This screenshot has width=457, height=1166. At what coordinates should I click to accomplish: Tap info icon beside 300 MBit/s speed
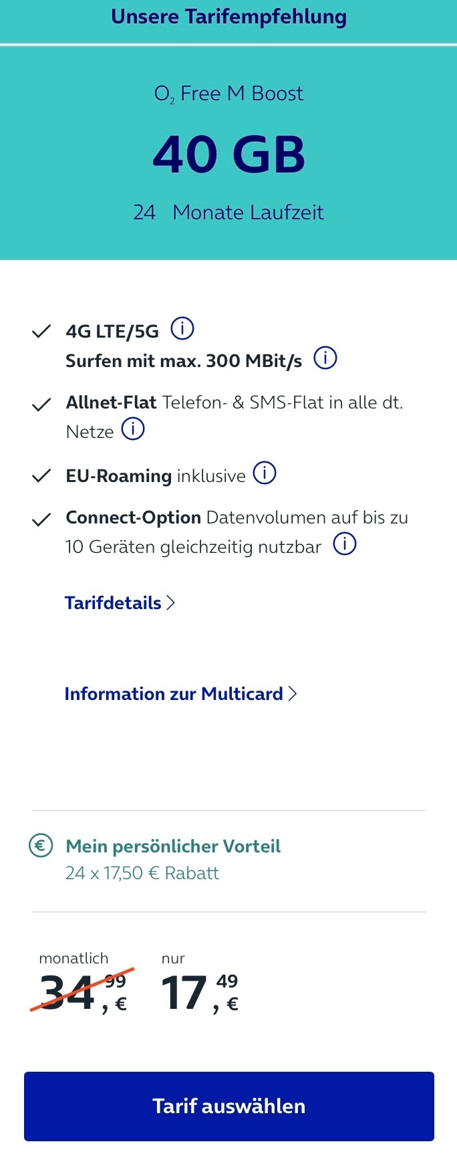pyautogui.click(x=325, y=358)
